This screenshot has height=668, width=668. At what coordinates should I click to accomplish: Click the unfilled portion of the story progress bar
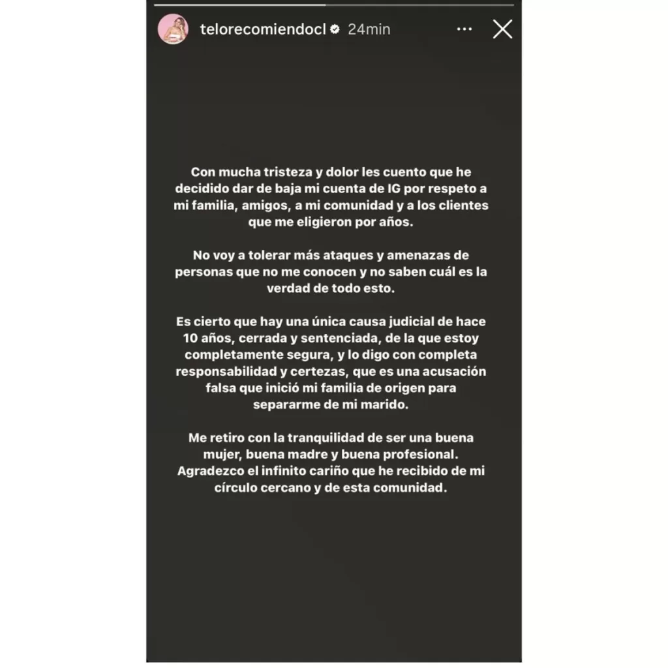point(420,5)
